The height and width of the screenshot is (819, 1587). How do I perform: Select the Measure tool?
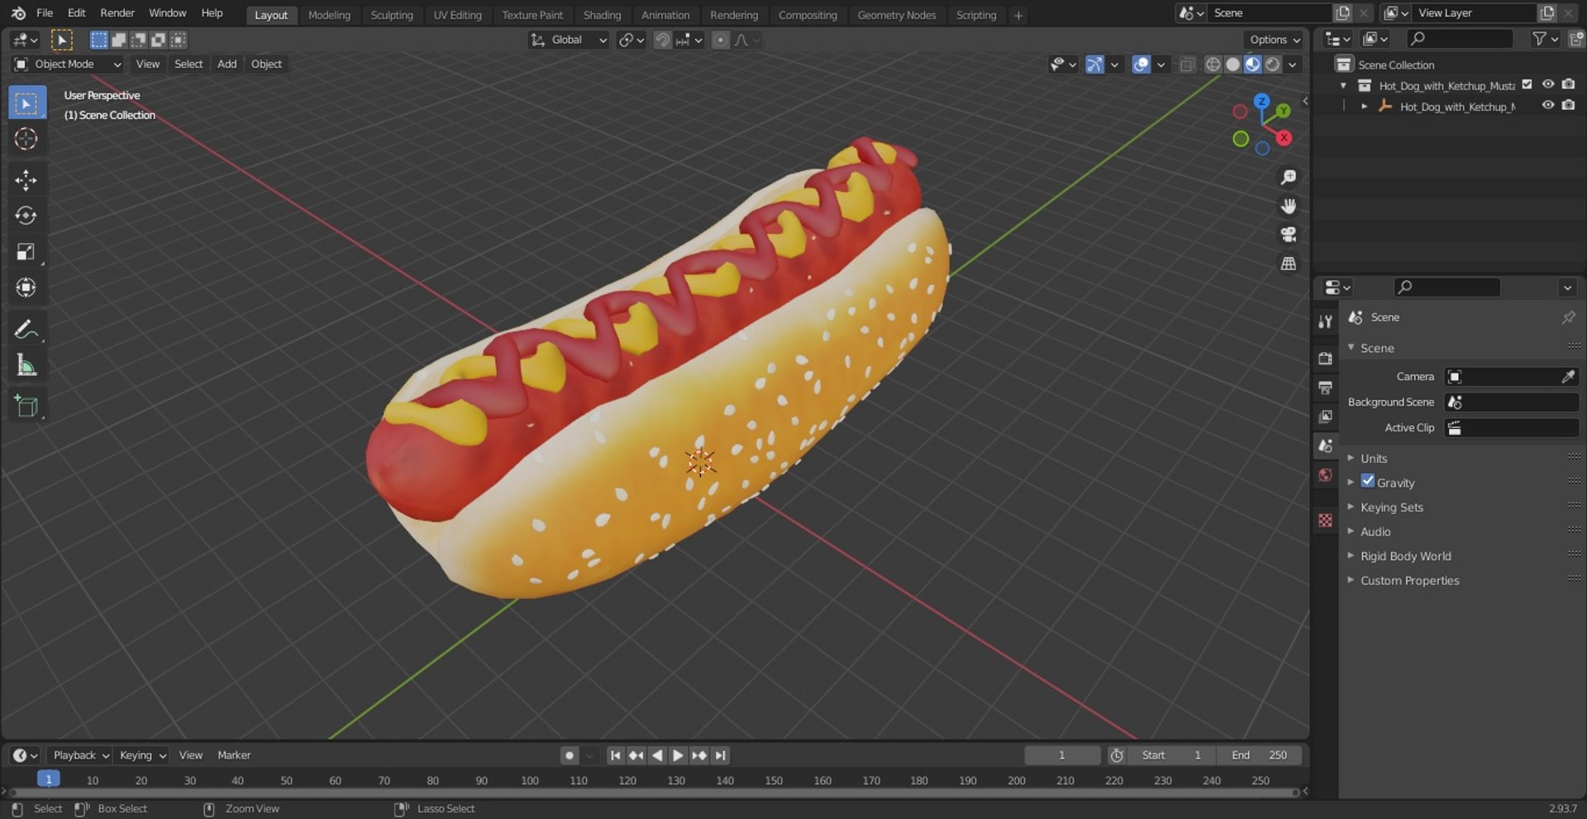point(26,365)
